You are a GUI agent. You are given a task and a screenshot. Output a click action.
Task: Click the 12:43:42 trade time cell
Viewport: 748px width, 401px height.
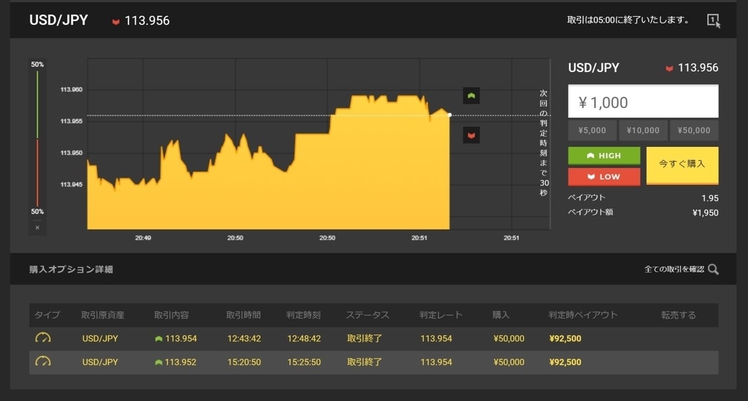tap(244, 338)
